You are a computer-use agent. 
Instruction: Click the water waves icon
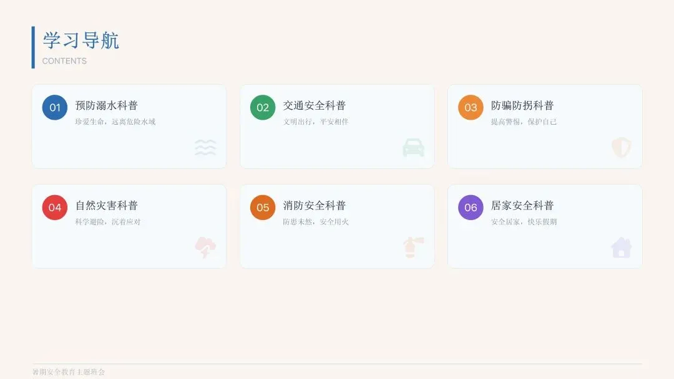point(205,148)
